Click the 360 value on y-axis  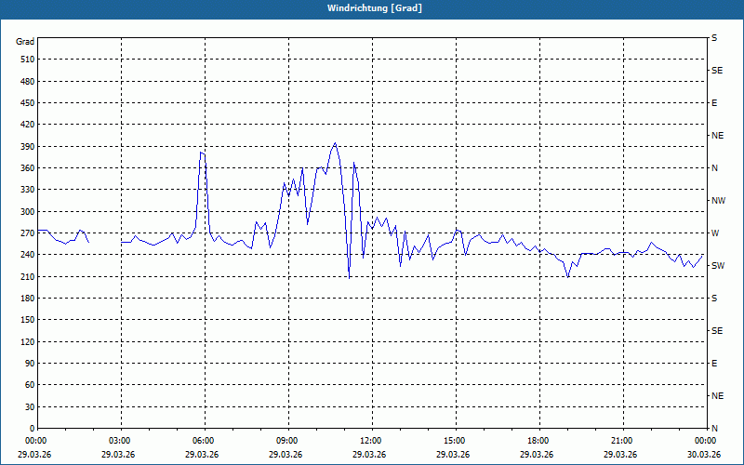coord(26,168)
